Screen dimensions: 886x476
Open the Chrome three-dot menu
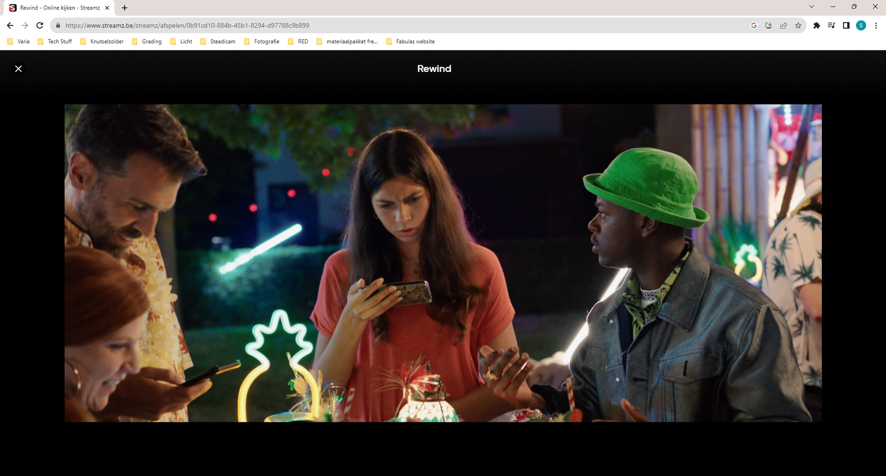[876, 25]
